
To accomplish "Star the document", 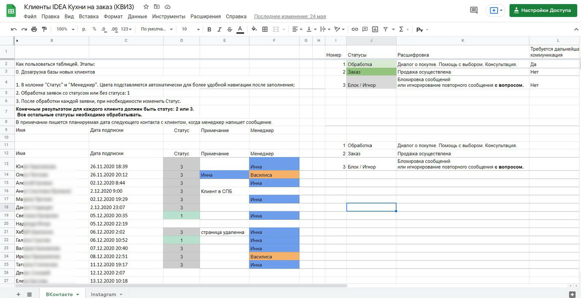I will tap(146, 7).
